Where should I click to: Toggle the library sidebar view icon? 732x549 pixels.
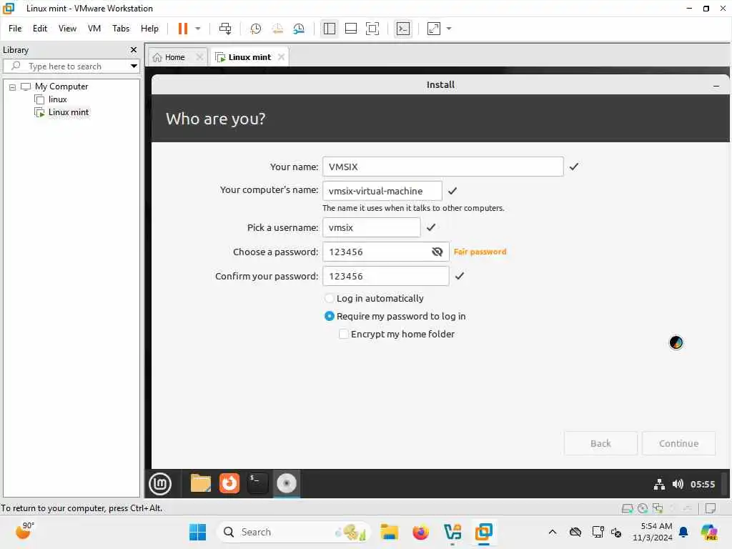tap(329, 29)
